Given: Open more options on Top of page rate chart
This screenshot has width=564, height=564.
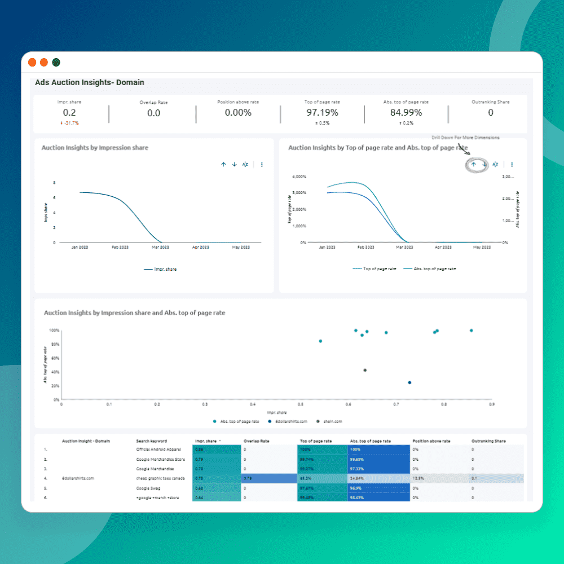Looking at the screenshot, I should 512,164.
